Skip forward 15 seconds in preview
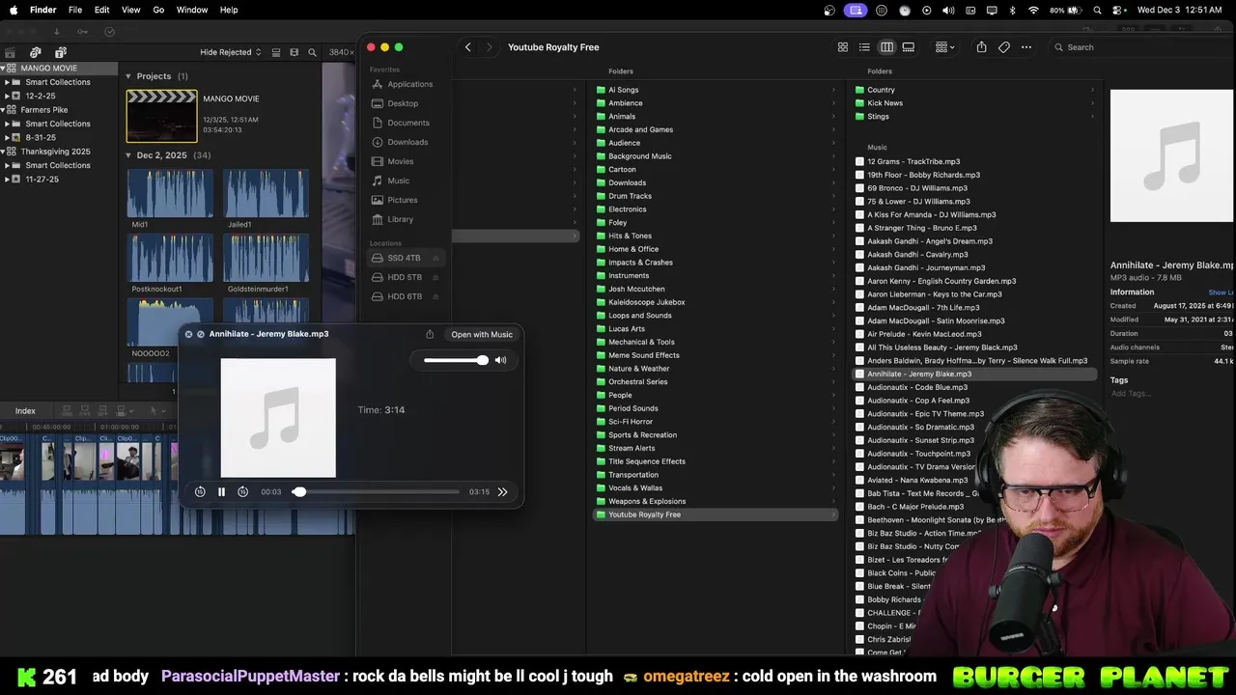The width and height of the screenshot is (1236, 695). click(242, 492)
